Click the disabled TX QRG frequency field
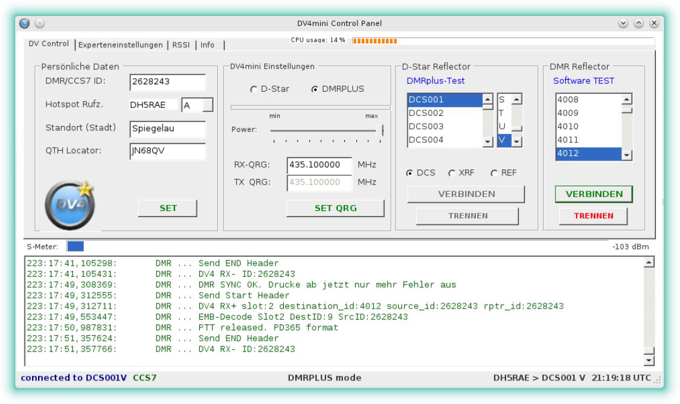This screenshot has width=680, height=404. pyautogui.click(x=319, y=182)
